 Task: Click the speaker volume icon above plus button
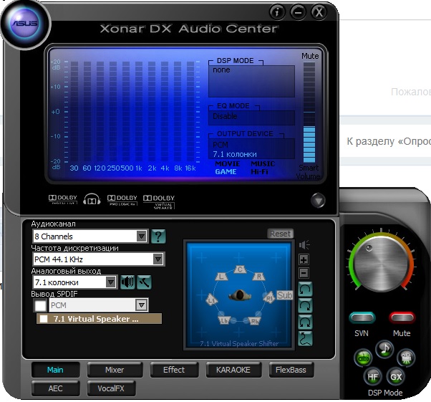(304, 244)
